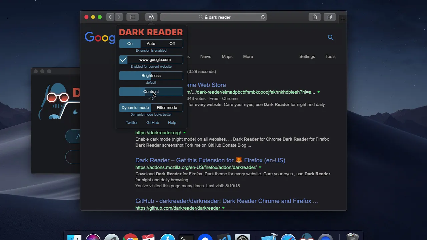Open the Trash in the Dock
Image resolution: width=427 pixels, height=240 pixels.
353,237
